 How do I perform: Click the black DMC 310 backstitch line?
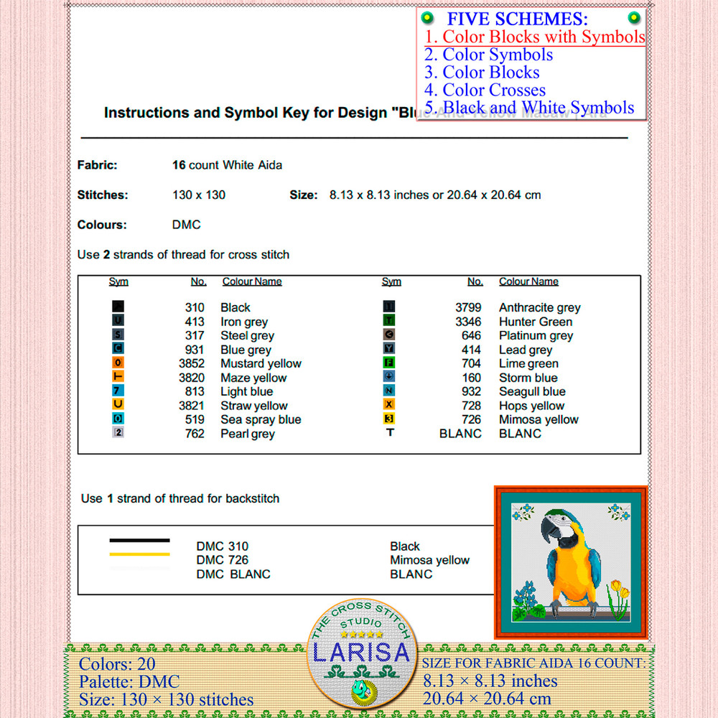pos(139,540)
